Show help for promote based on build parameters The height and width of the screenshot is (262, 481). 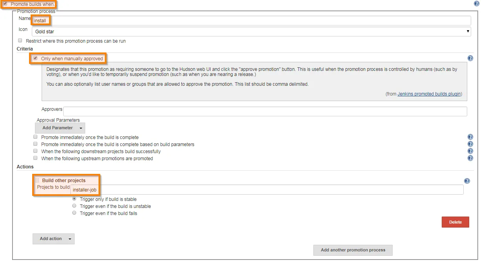click(x=470, y=144)
